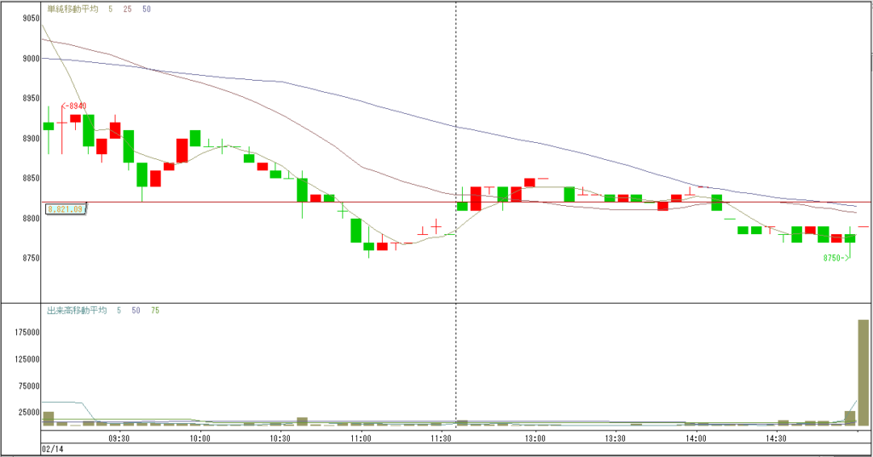Click the <-8940 high price annotation

pyautogui.click(x=73, y=106)
